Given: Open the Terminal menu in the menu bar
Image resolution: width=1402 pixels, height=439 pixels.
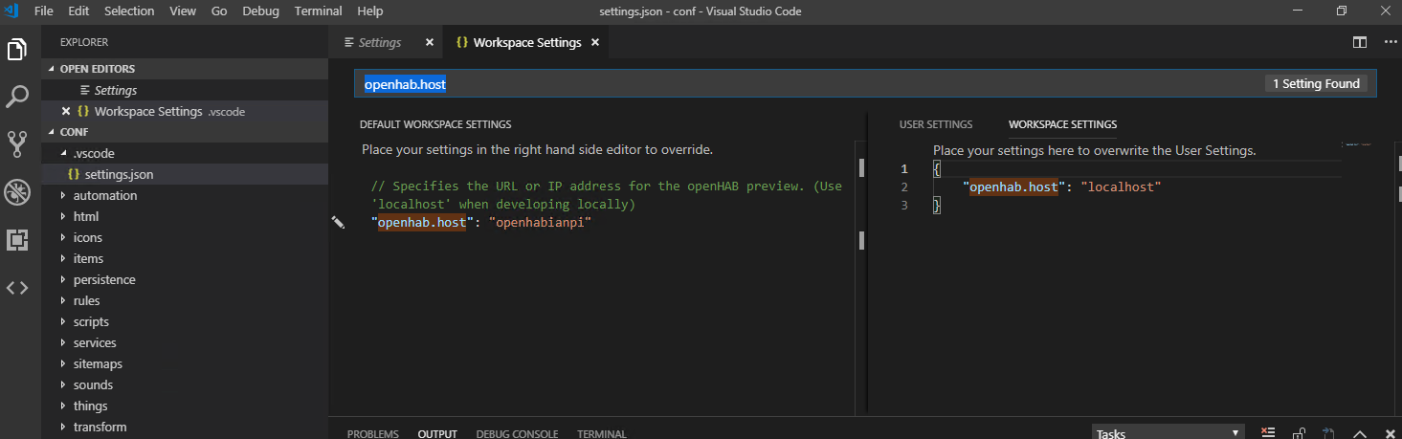Looking at the screenshot, I should tap(318, 11).
